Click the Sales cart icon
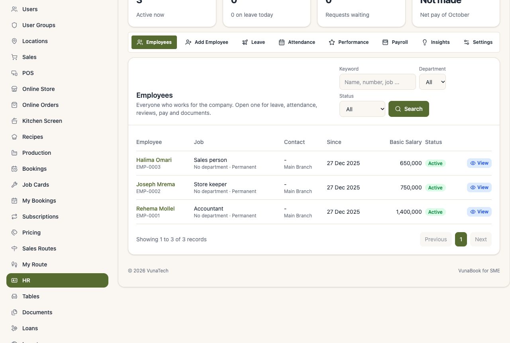 point(14,57)
